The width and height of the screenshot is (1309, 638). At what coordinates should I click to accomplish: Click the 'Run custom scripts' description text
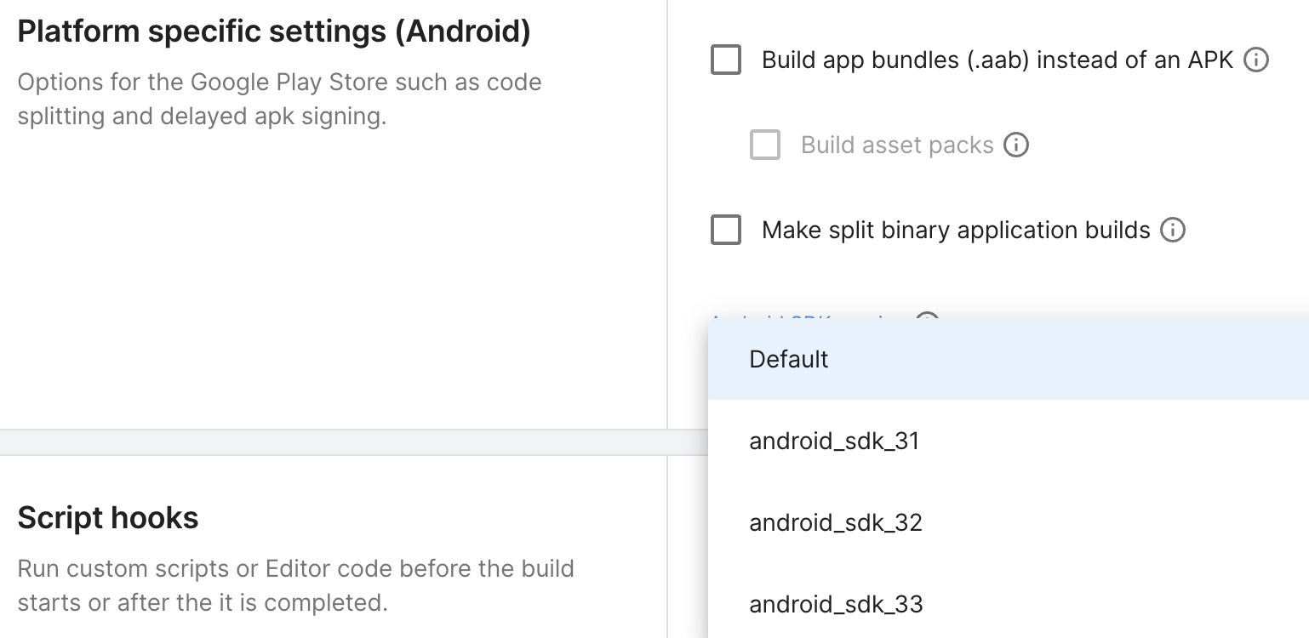point(295,585)
